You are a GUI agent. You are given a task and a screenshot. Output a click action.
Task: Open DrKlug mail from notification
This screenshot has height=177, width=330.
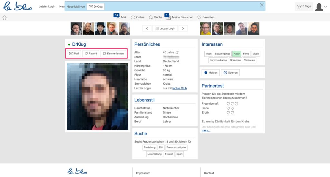[x=96, y=6]
